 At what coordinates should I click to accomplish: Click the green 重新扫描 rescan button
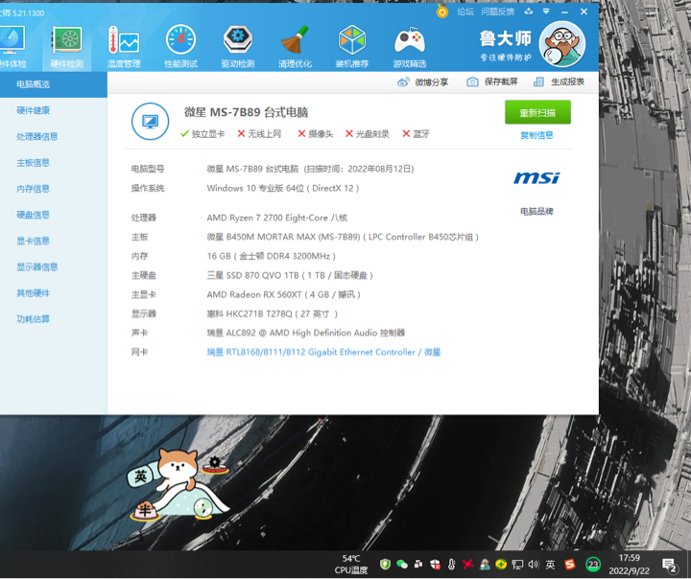(537, 112)
